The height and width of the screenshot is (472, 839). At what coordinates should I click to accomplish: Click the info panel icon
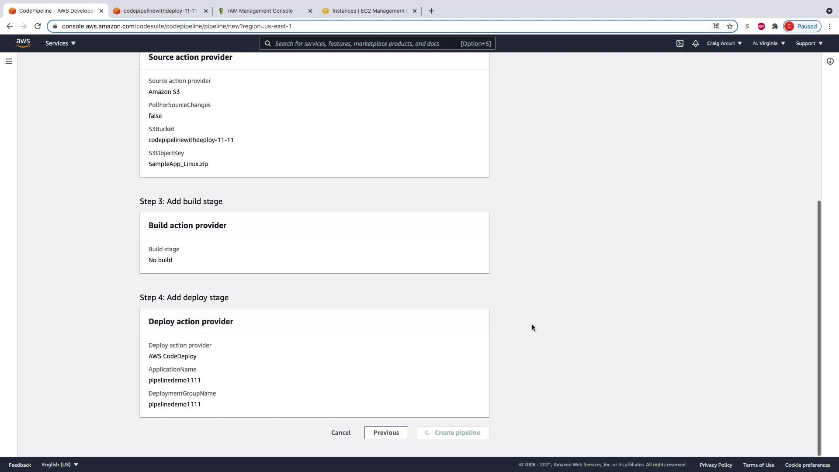[830, 61]
